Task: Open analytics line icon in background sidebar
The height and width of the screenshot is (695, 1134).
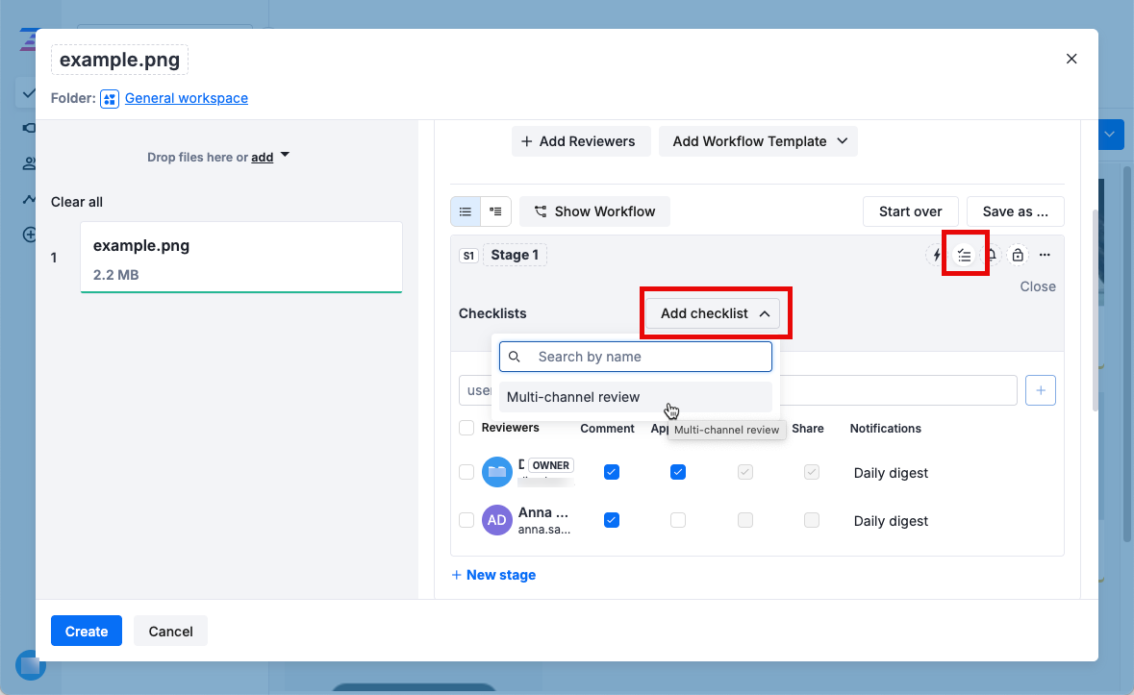Action: pos(29,199)
